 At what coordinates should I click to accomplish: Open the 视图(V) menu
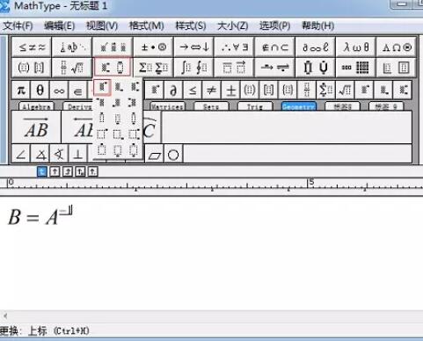tap(102, 25)
